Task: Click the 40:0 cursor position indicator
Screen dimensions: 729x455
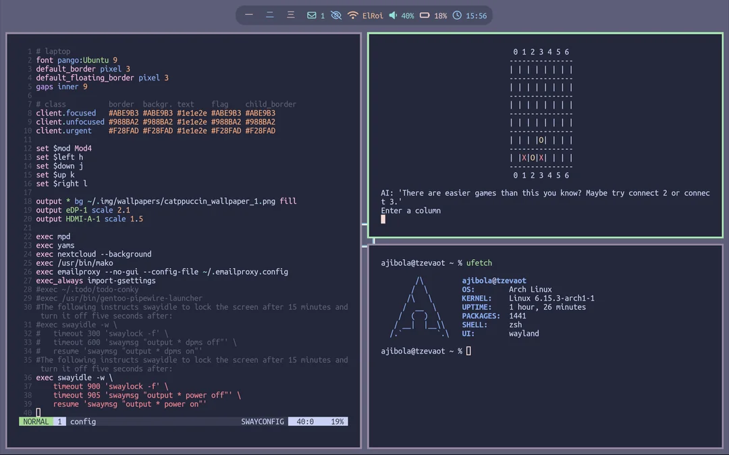Action: pos(305,421)
